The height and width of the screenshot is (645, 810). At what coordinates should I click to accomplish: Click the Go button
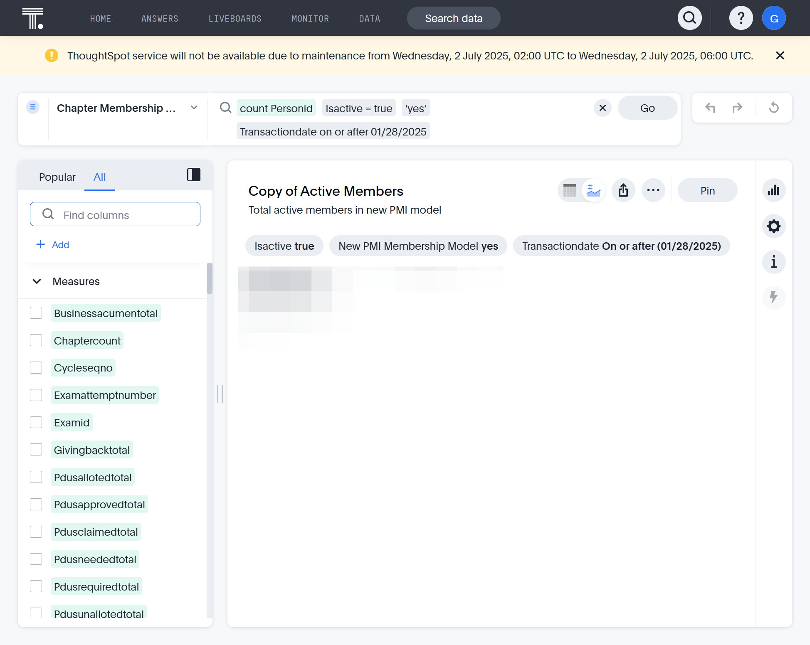[647, 108]
